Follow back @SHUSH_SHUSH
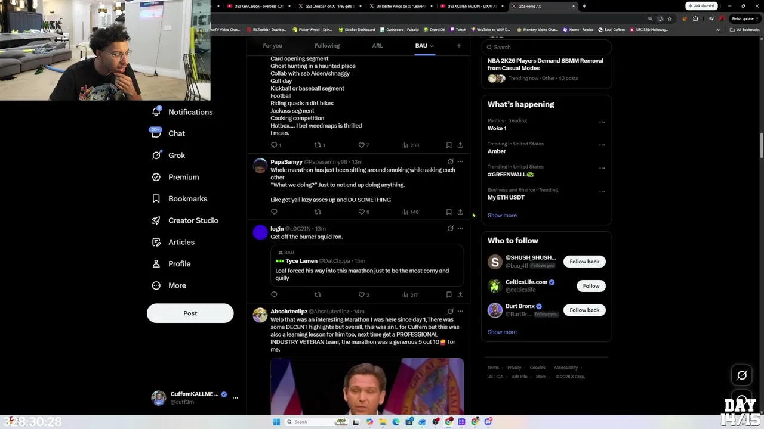764x429 pixels. pyautogui.click(x=584, y=262)
